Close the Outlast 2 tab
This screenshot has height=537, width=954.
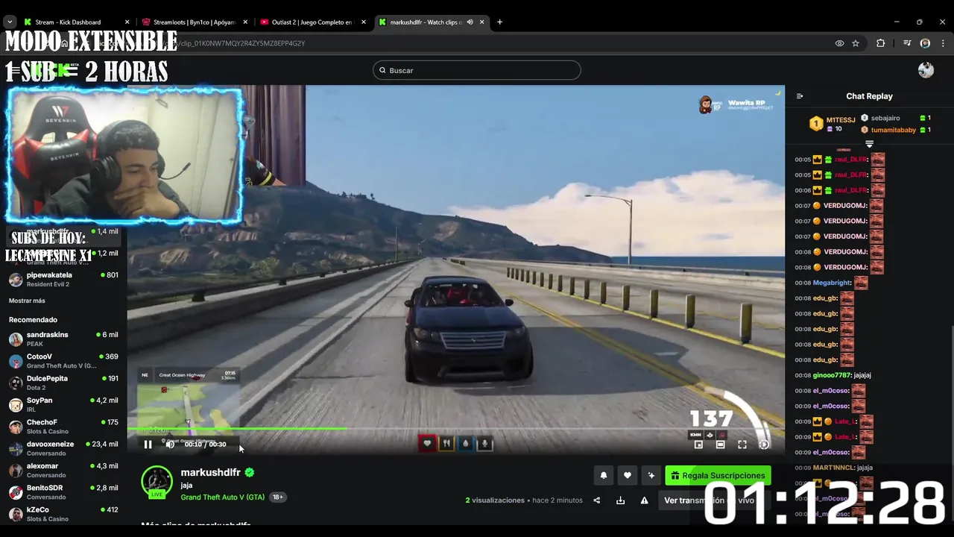pyautogui.click(x=364, y=22)
